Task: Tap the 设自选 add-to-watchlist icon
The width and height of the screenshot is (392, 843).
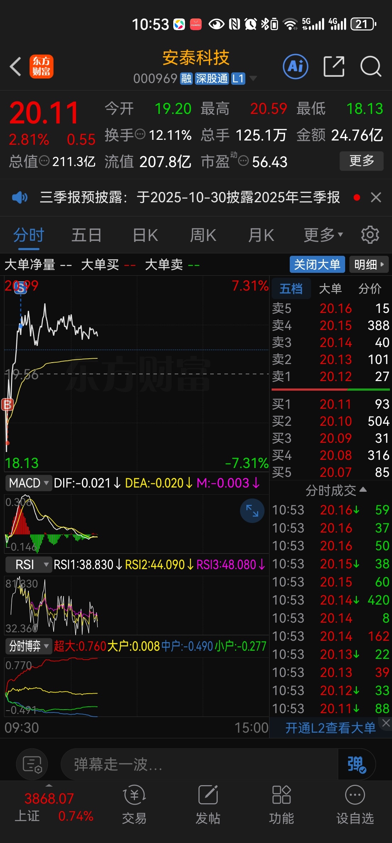Action: tap(355, 804)
